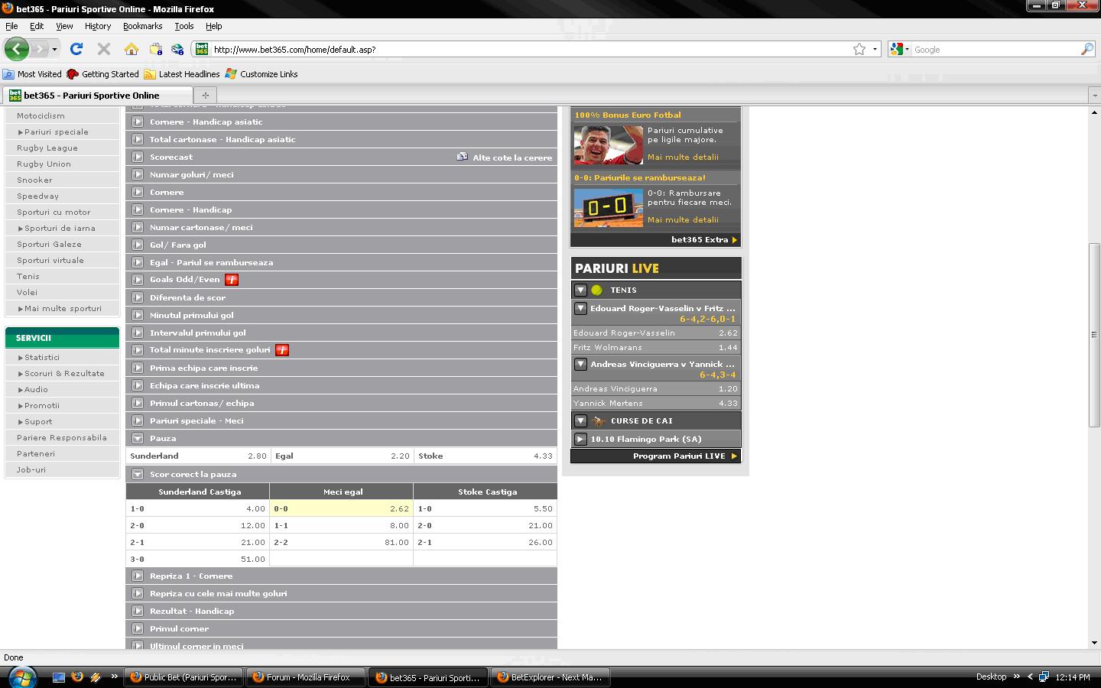
Task: Expand Diferenta de scor market
Action: click(x=138, y=297)
